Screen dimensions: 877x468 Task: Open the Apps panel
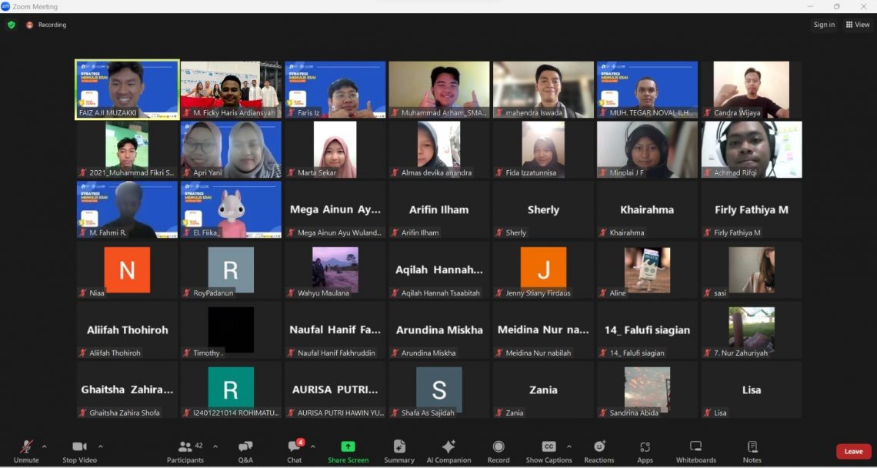pos(645,451)
